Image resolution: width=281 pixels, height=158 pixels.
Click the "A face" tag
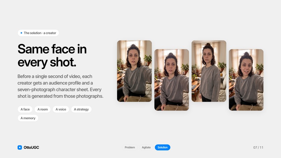(25, 109)
